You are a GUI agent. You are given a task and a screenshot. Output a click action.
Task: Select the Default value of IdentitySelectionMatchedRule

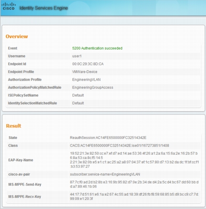78,103
